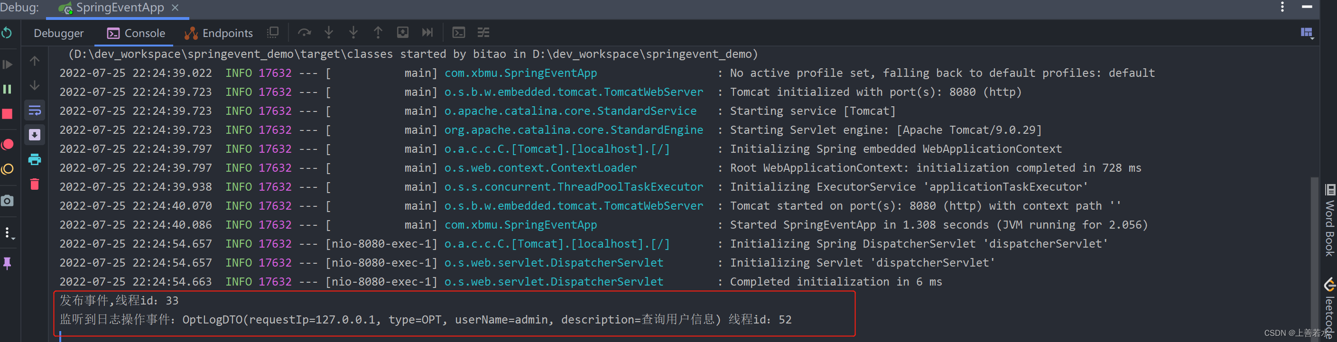Open the Endpoints tab
This screenshot has width=1337, height=342.
click(219, 33)
